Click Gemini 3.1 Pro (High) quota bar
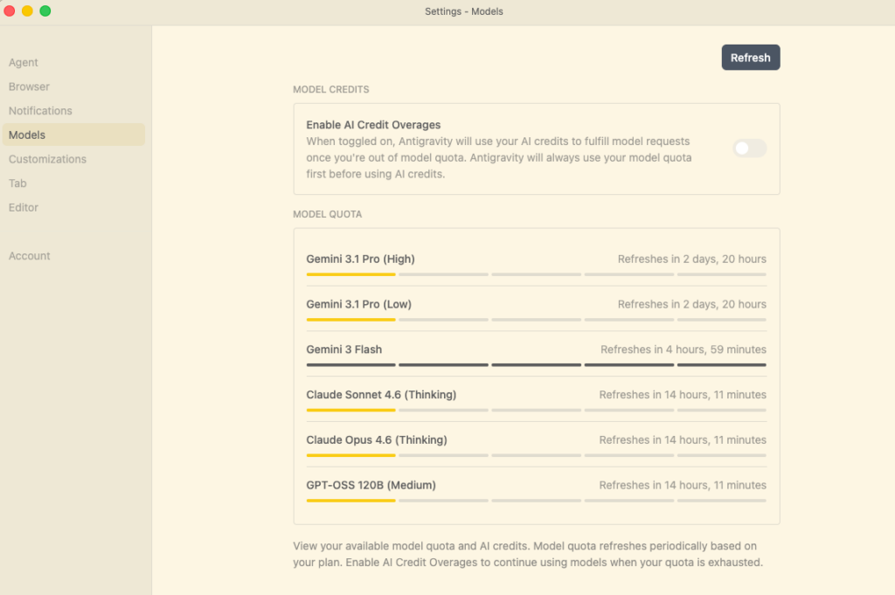The height and width of the screenshot is (595, 895). pos(536,274)
